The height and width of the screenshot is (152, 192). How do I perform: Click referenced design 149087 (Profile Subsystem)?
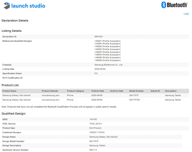(x=107, y=41)
